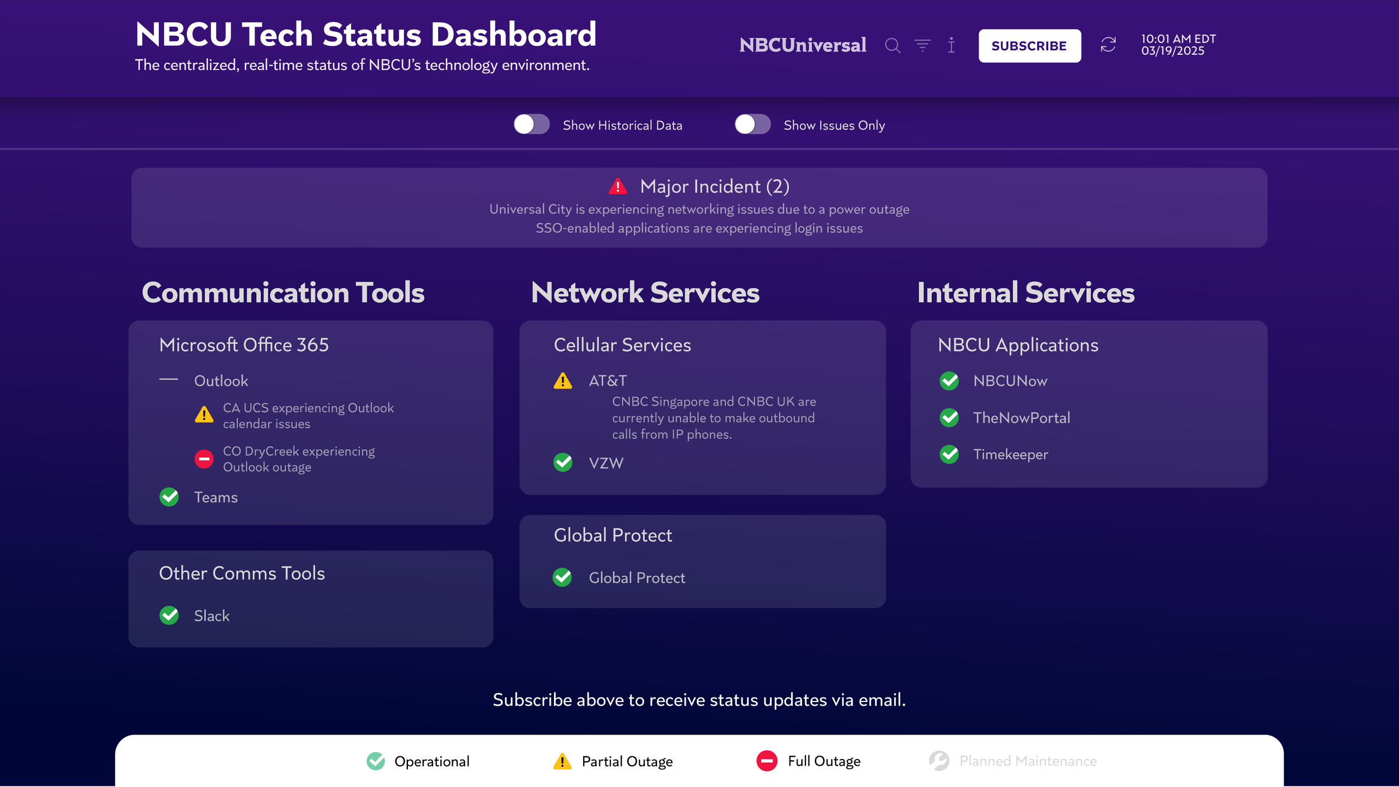Expand the Cellular Services card

coord(622,345)
